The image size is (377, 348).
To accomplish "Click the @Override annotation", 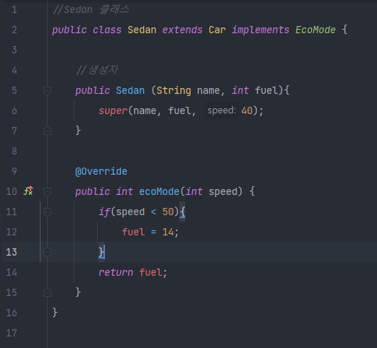I will [x=101, y=172].
